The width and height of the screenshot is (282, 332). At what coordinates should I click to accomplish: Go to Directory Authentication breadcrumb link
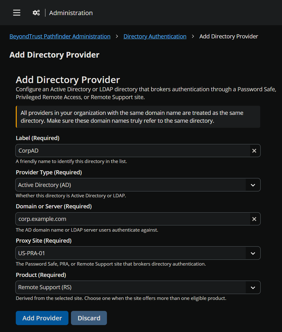(x=155, y=37)
